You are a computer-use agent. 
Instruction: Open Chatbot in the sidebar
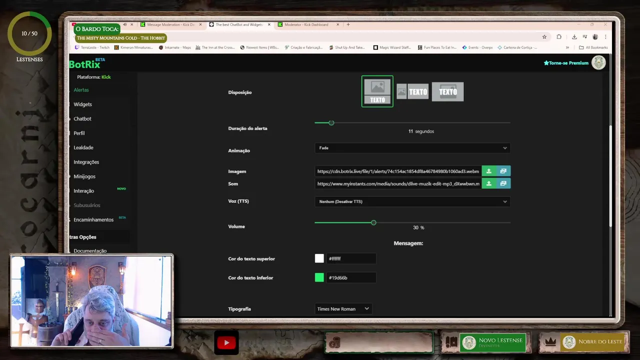82,119
